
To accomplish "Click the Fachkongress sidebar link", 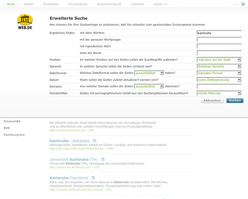I will point(14,135).
